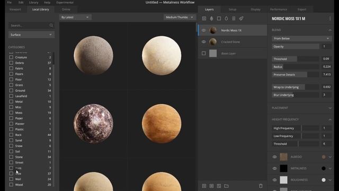Open the File menu
Image resolution: width=339 pixels, height=191 pixels.
pyautogui.click(x=10, y=2)
